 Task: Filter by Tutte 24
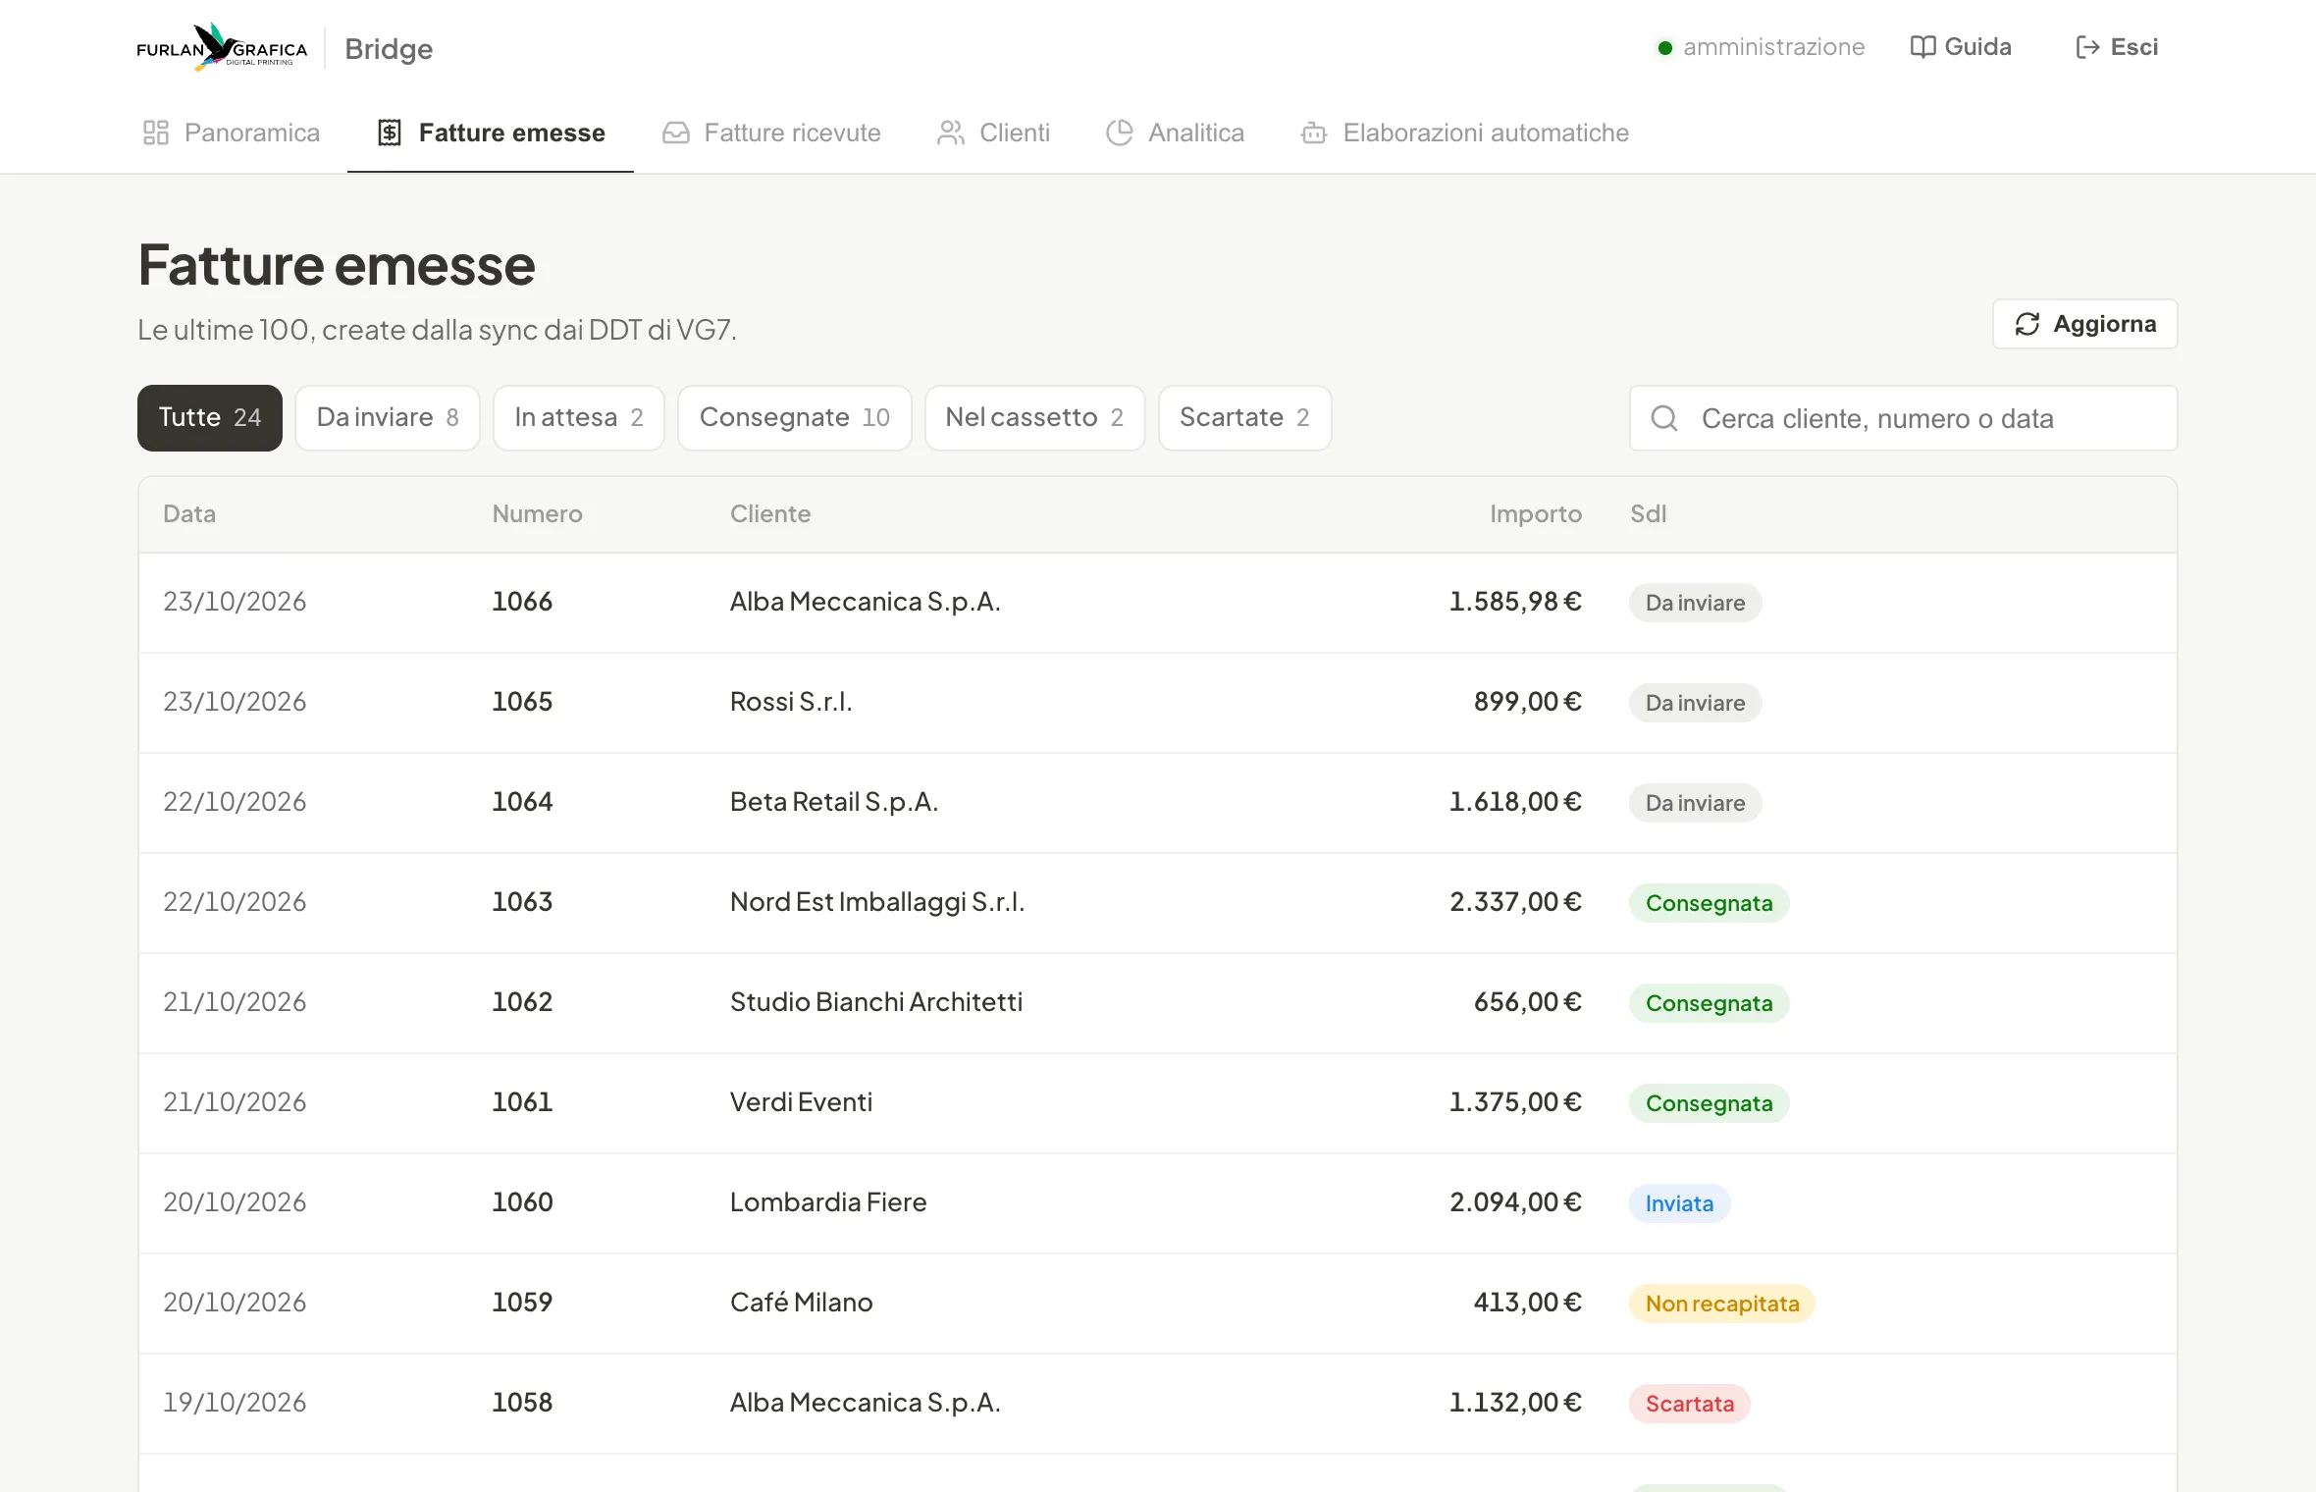[210, 417]
